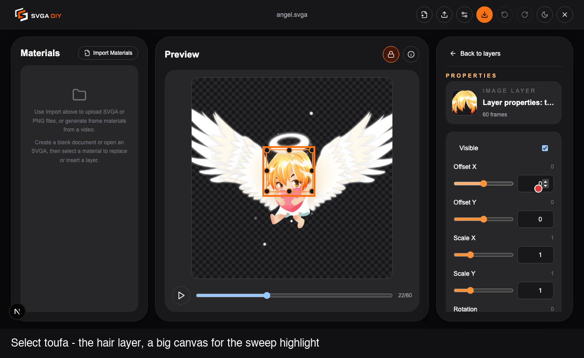Toggle the orange lock icon in Preview

click(391, 54)
